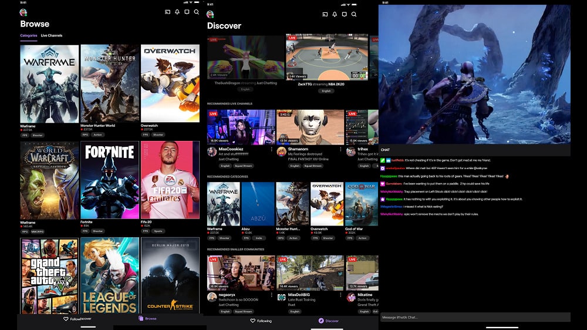Select Squad Stream tag under MissCookiez
Image resolution: width=587 pixels, height=330 pixels.
(244, 166)
